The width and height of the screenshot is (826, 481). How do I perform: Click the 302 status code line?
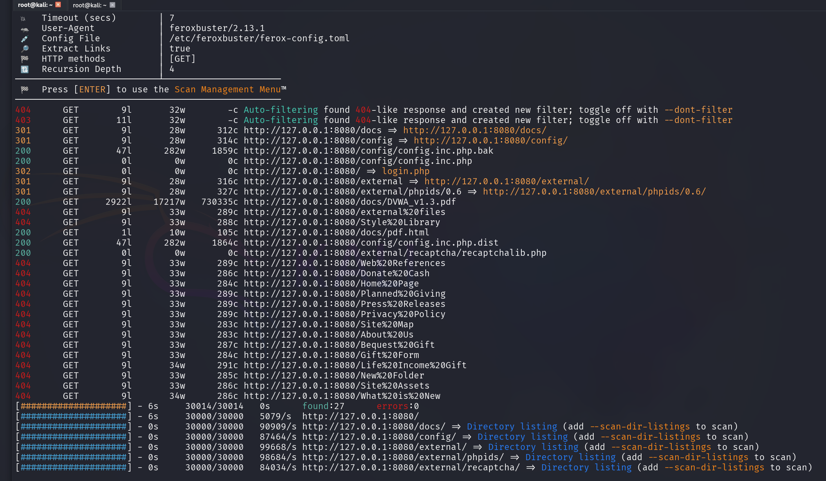tap(222, 171)
